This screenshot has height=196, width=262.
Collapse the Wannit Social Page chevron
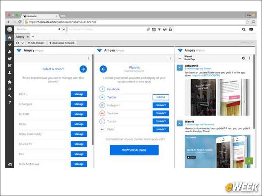tap(180, 58)
